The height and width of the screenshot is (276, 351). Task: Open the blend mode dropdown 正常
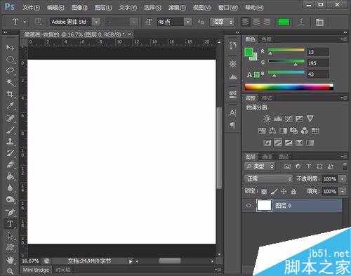(x=268, y=179)
